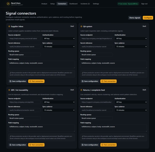Focus Returns feed Routing queue field

pos(96,118)
